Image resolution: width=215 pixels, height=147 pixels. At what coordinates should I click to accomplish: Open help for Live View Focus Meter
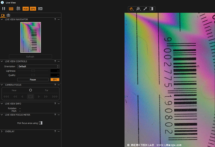pyautogui.click(x=55, y=115)
